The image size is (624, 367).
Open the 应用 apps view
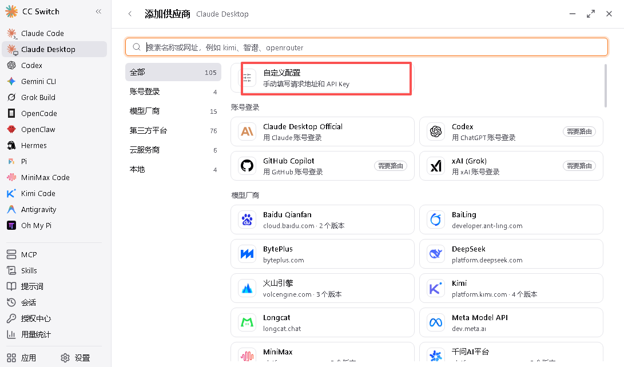[x=22, y=358]
